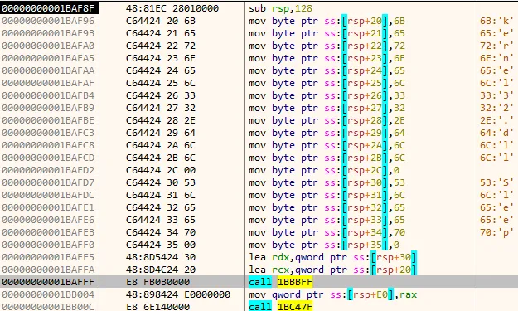Click instruction 'mov byte ptr ss:[rsp+2A],6C'
The height and width of the screenshot is (311, 518).
(x=327, y=145)
